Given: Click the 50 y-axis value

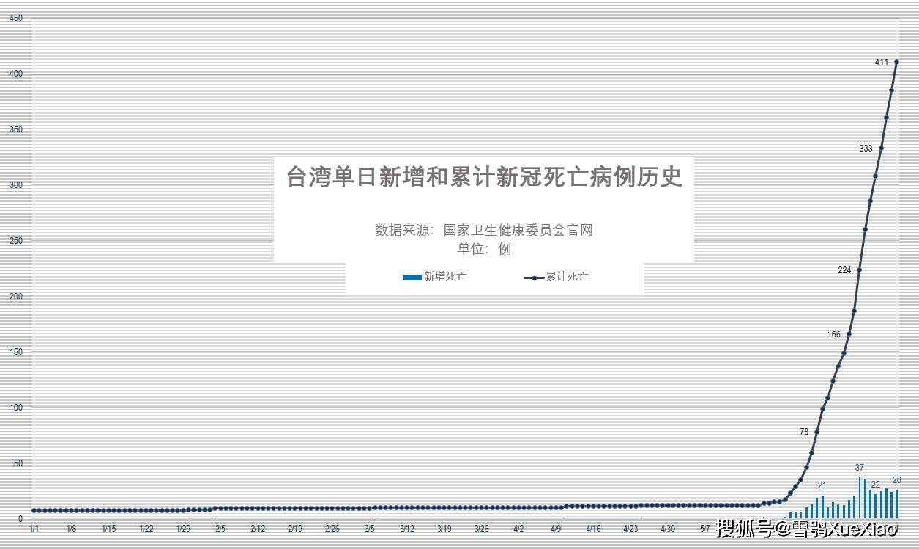Looking at the screenshot, I should (x=19, y=463).
